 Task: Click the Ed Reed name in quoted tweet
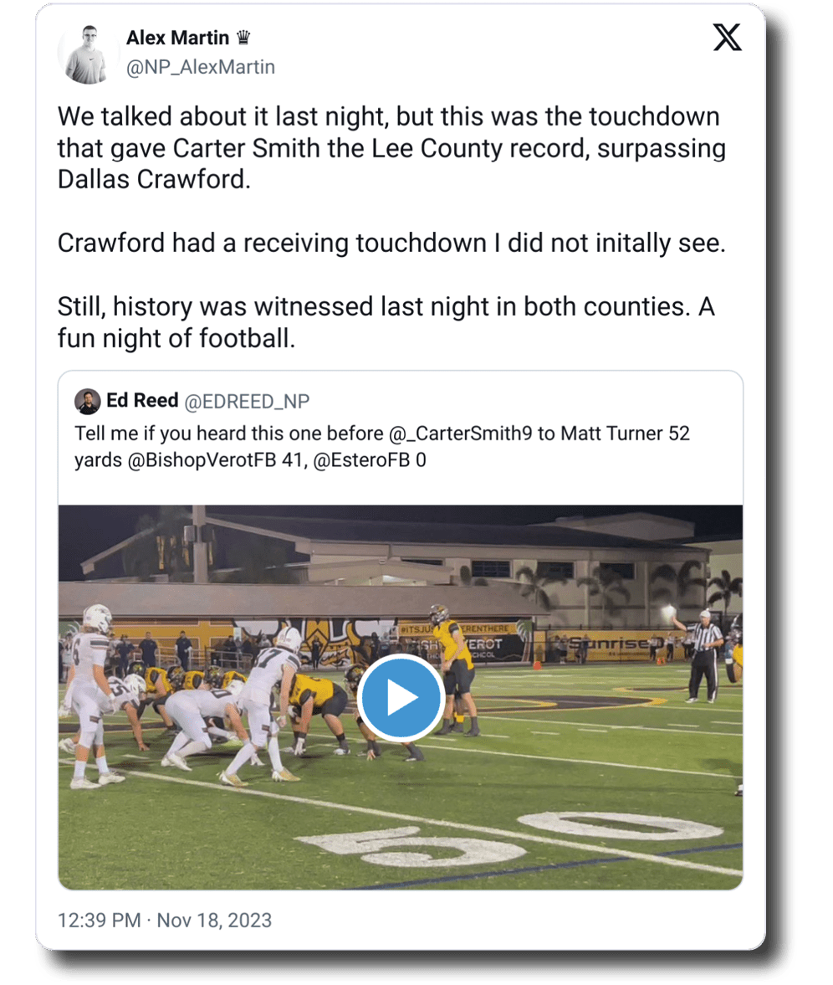point(142,402)
